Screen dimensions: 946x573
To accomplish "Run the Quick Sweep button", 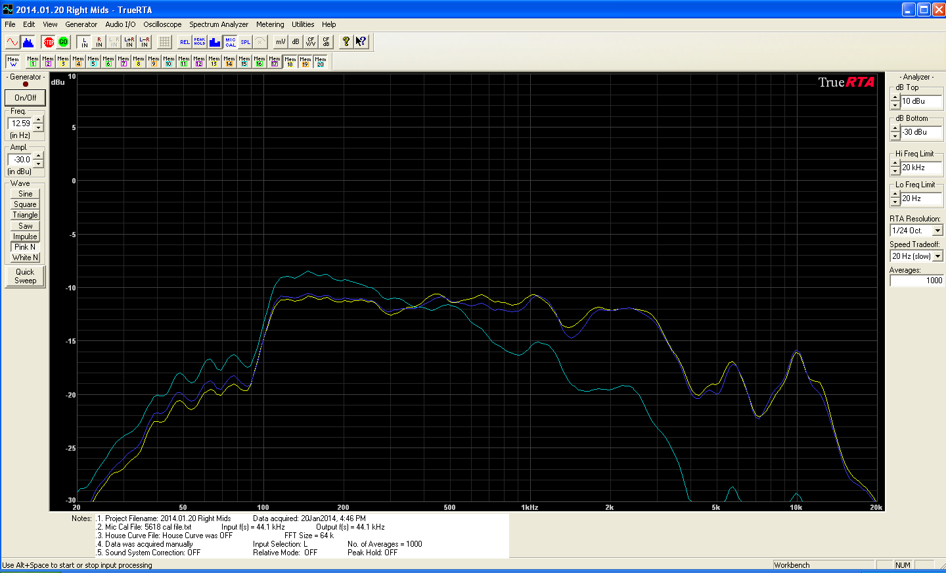I will pyautogui.click(x=26, y=276).
